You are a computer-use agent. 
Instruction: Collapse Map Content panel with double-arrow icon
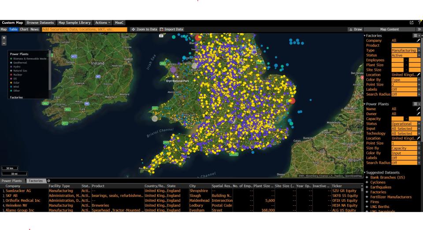click(419, 30)
